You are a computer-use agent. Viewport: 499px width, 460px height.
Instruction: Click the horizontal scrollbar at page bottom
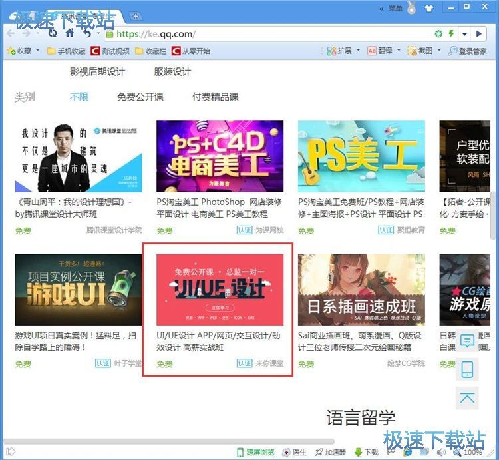169,441
